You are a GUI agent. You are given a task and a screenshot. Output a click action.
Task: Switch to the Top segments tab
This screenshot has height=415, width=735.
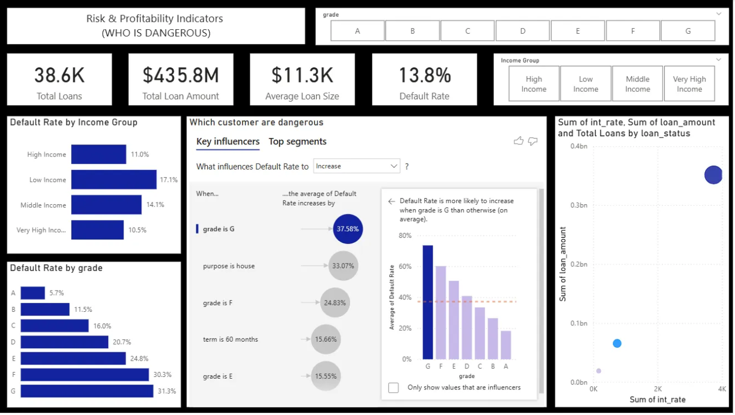coord(297,142)
